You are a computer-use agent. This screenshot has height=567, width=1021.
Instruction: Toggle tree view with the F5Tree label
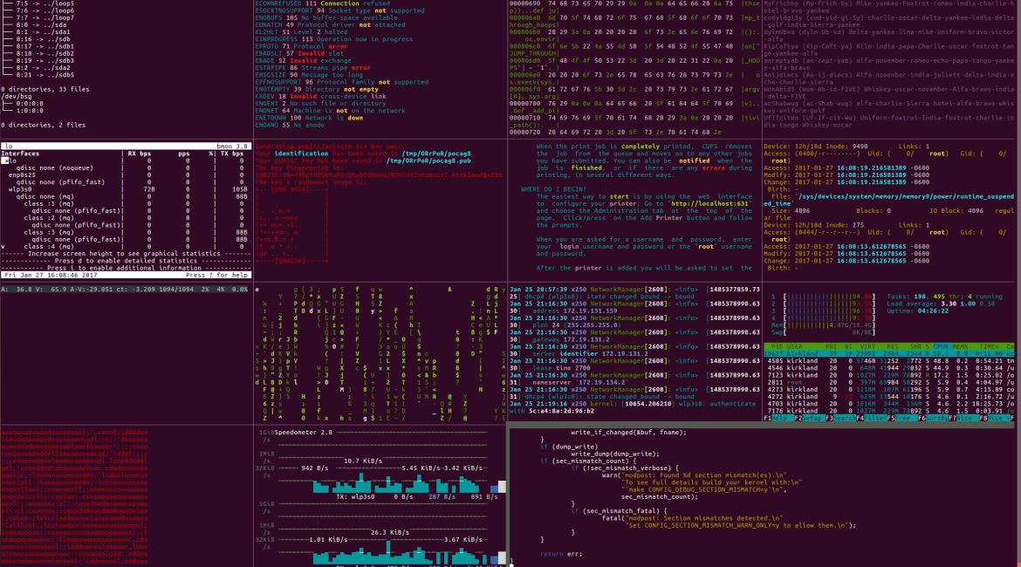pos(904,419)
